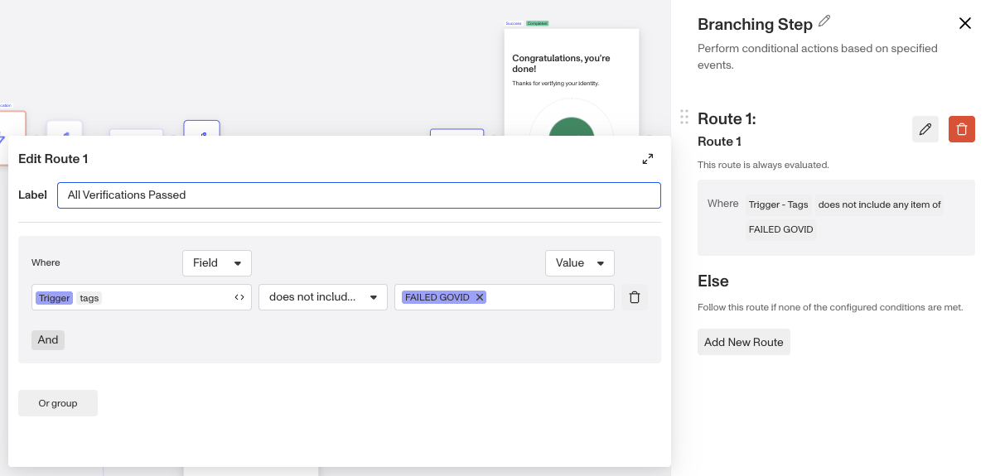Expand the Edit Route 1 dialog

point(648,159)
